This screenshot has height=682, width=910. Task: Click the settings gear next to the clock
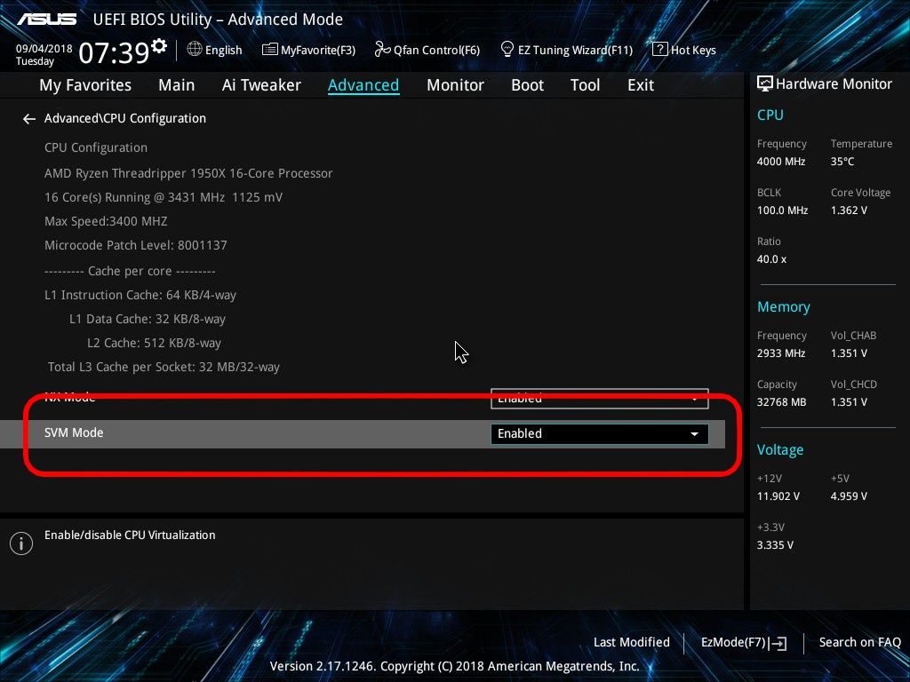point(159,45)
